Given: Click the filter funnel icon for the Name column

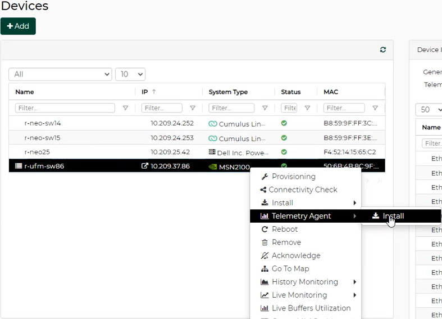Looking at the screenshot, I should click(125, 108).
